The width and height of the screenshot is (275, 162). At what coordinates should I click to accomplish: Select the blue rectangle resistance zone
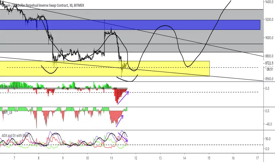coord(130,25)
